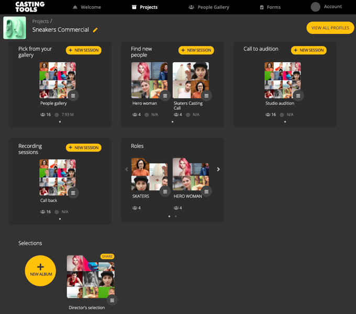This screenshot has width=356, height=314.
Task: Open Skaters Casting Call thumbnail
Action: pyautogui.click(x=191, y=80)
